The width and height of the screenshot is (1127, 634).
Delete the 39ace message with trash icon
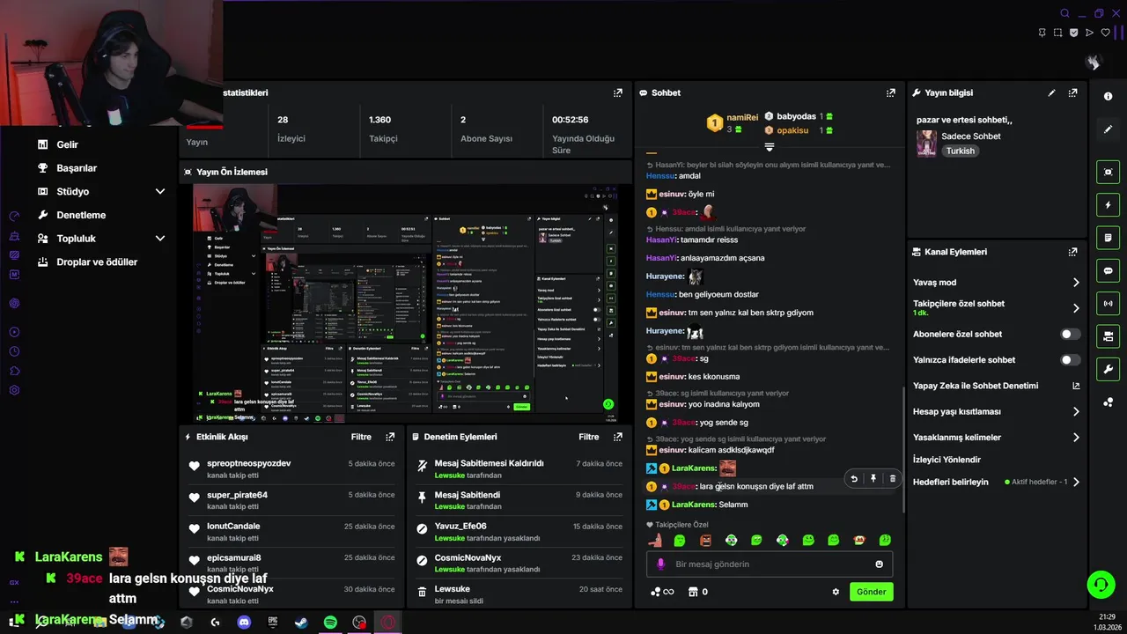pyautogui.click(x=892, y=479)
